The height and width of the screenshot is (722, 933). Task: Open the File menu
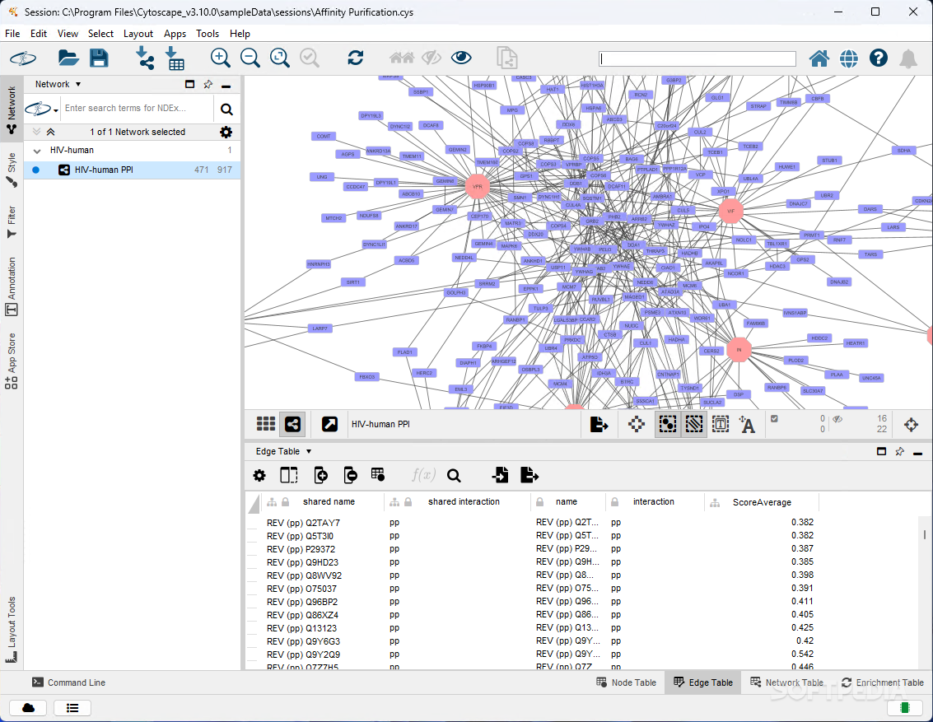coord(12,34)
